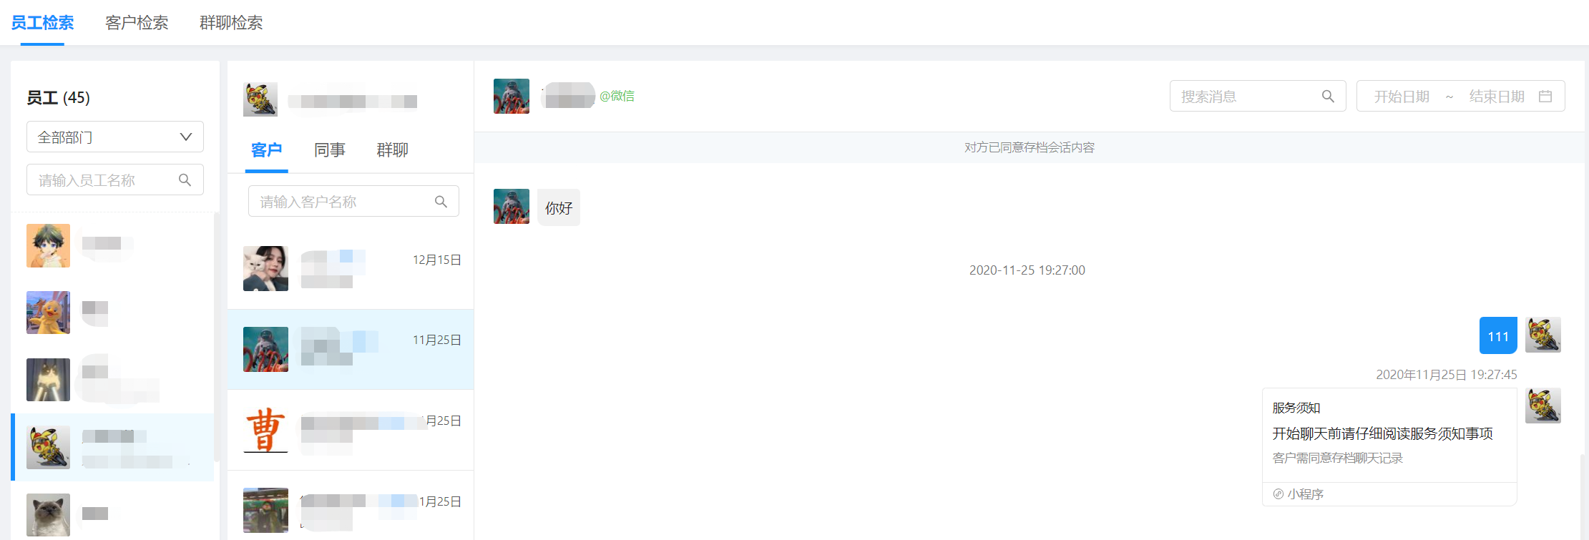
Task: Click the 开始日期 start date field
Action: (x=1401, y=97)
